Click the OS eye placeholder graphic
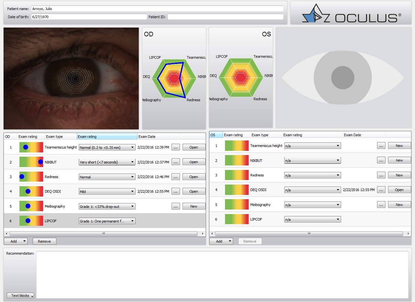The image size is (415, 302). 343,78
